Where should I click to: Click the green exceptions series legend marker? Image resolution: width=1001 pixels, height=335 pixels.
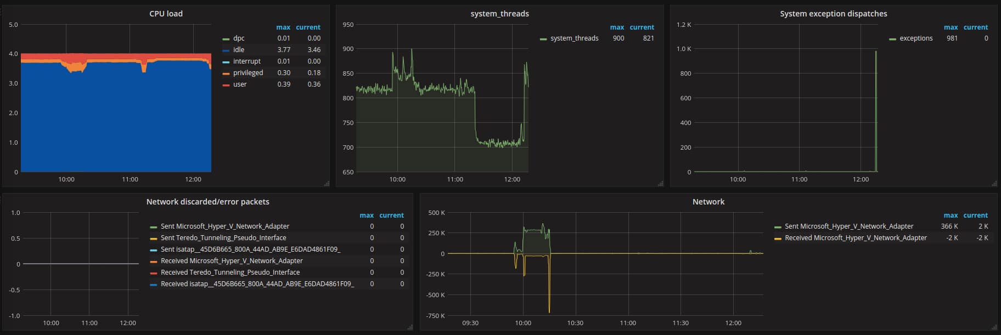pos(892,39)
